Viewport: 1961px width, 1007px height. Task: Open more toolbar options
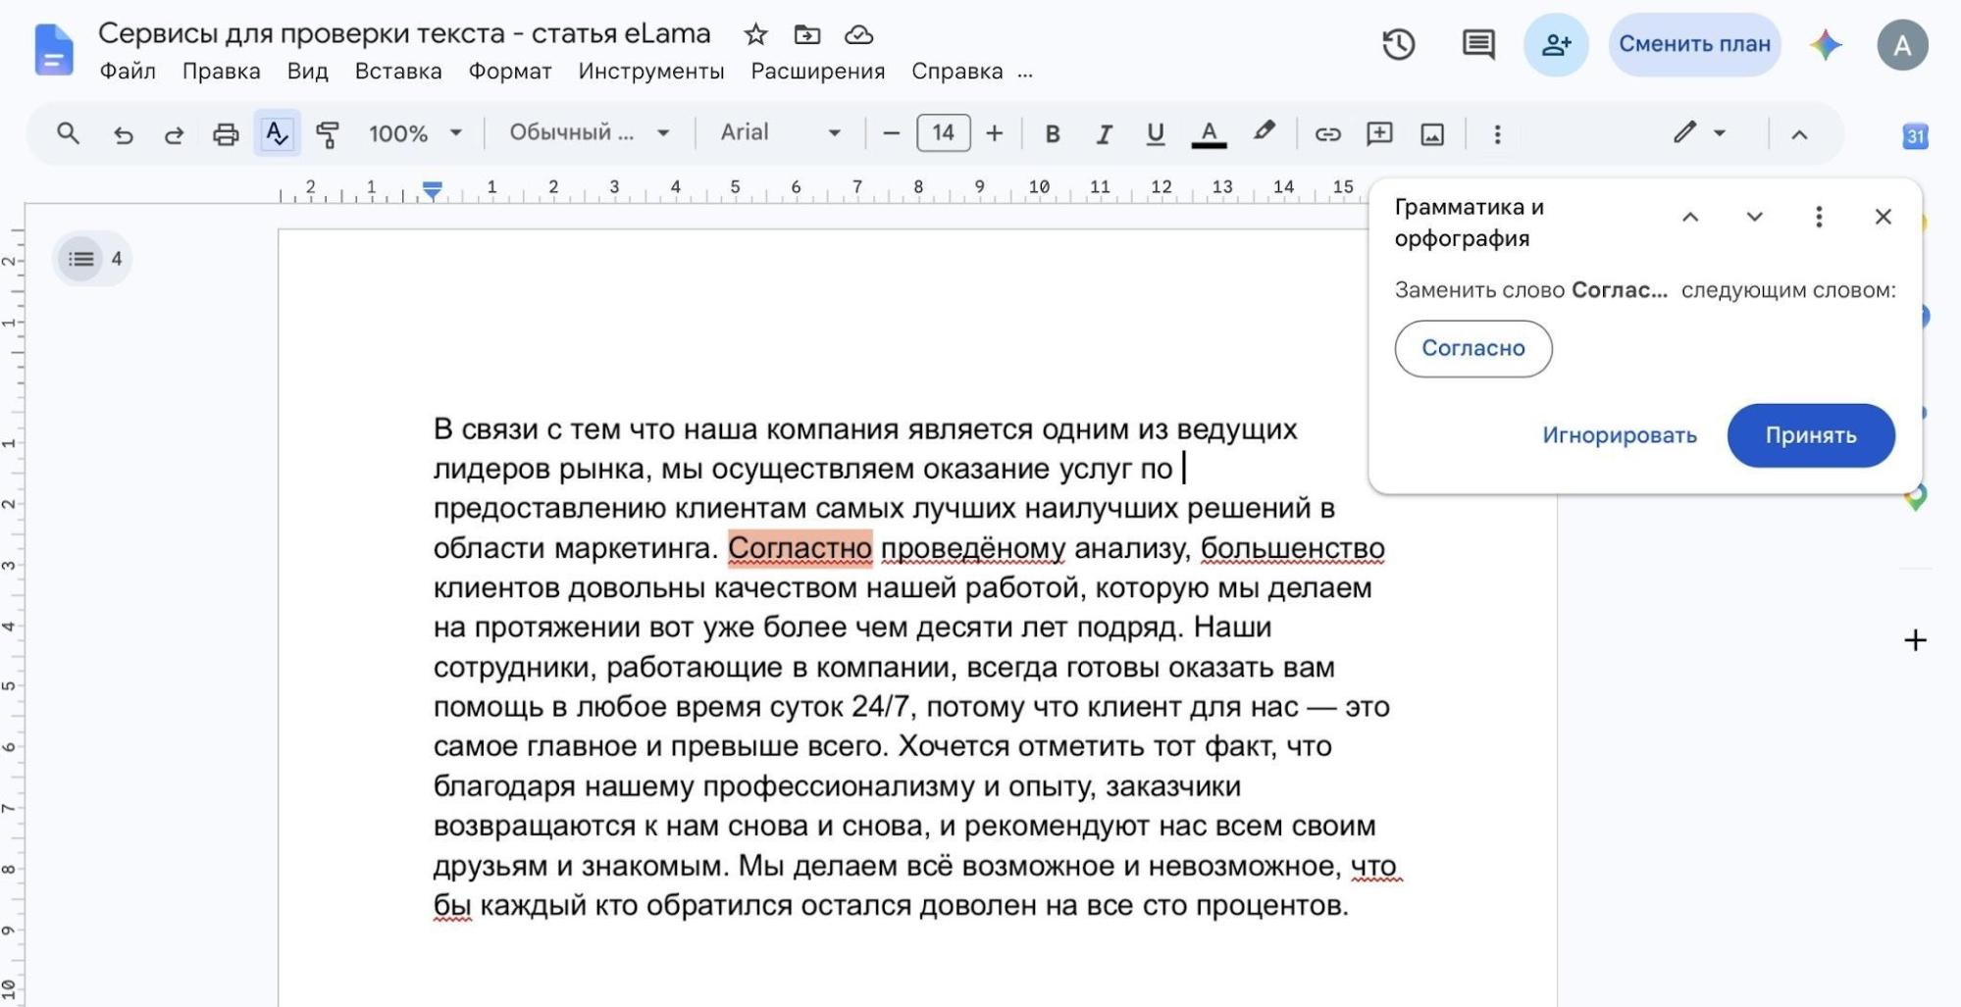1497,133
